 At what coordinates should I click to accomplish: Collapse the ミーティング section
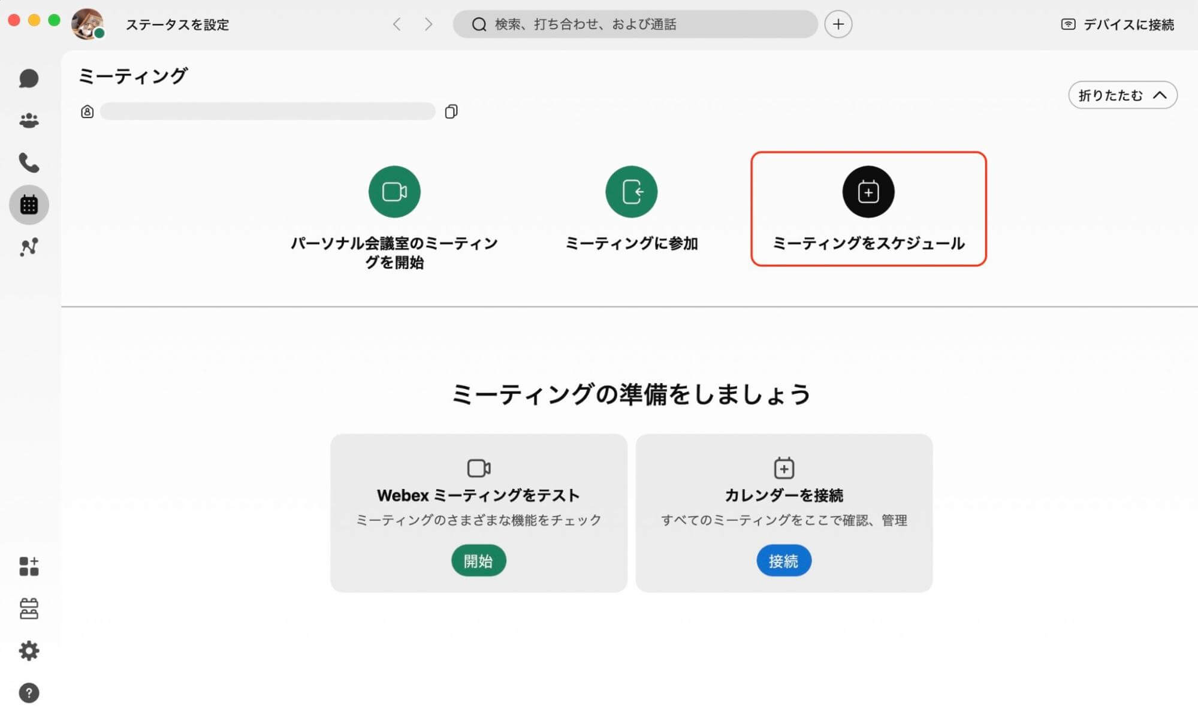point(1120,94)
